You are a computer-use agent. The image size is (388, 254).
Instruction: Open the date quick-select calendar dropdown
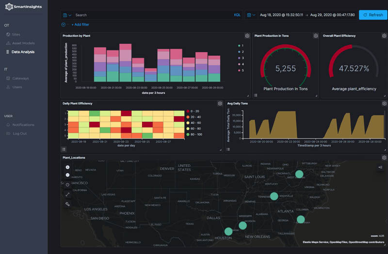tap(251, 15)
